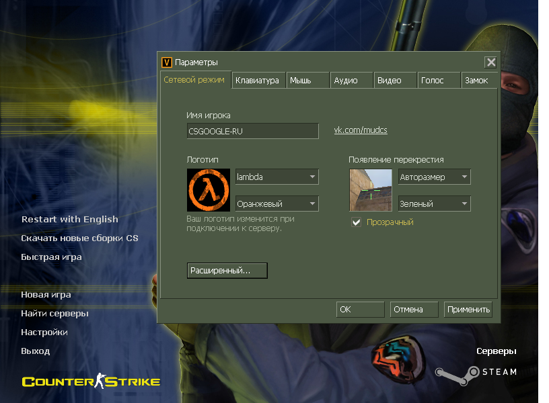Select Найти серверы menu item
Viewport: 549px width, 403px height.
click(54, 314)
